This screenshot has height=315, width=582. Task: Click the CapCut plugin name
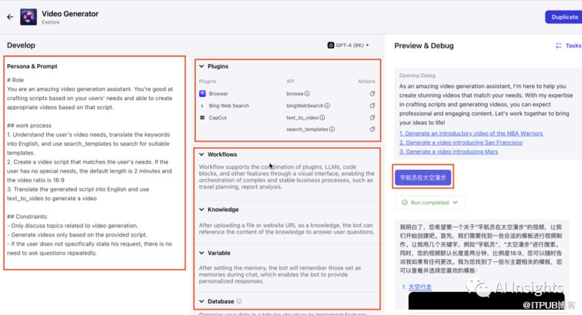tap(218, 118)
